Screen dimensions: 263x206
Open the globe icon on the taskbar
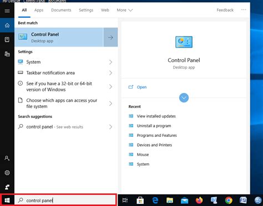[259, 200]
